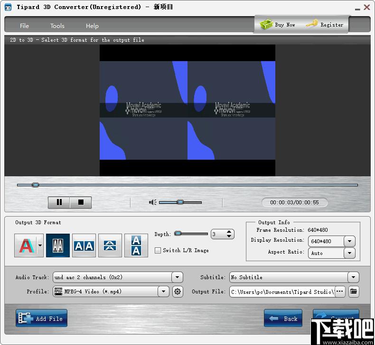
Task: Close the Tipard 3D Converter window
Action: point(367,7)
